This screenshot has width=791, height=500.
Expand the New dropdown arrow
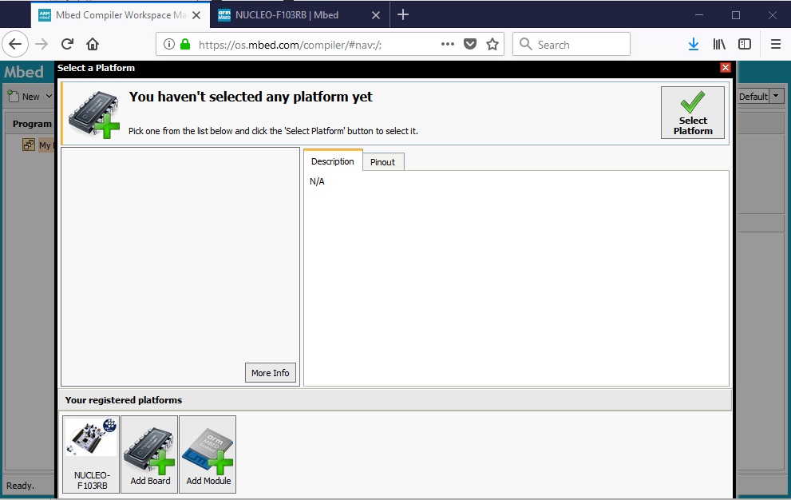click(49, 96)
